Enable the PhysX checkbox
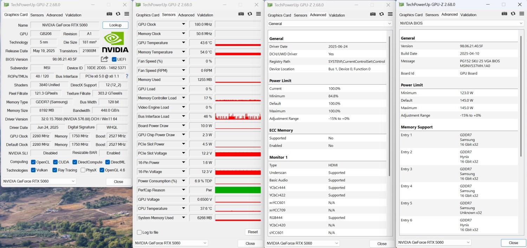Image resolution: width=527 pixels, height=248 pixels. tap(83, 170)
